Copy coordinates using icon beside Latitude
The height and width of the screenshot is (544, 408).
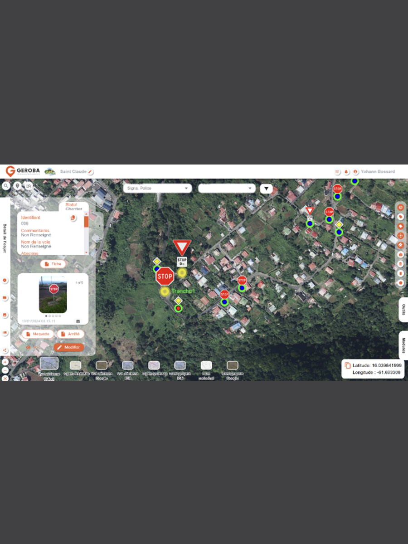[x=348, y=365]
